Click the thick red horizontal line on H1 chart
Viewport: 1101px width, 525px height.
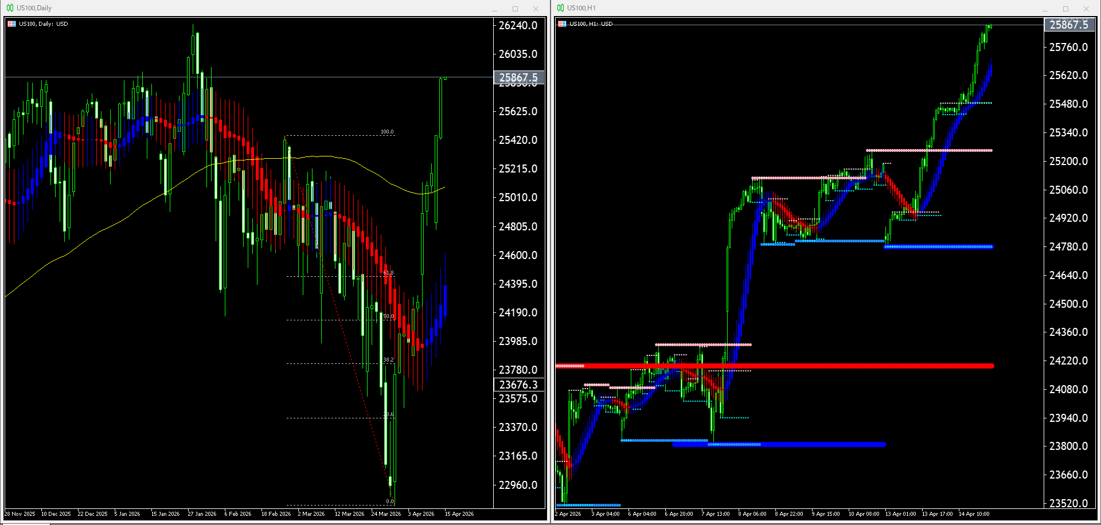click(x=774, y=366)
